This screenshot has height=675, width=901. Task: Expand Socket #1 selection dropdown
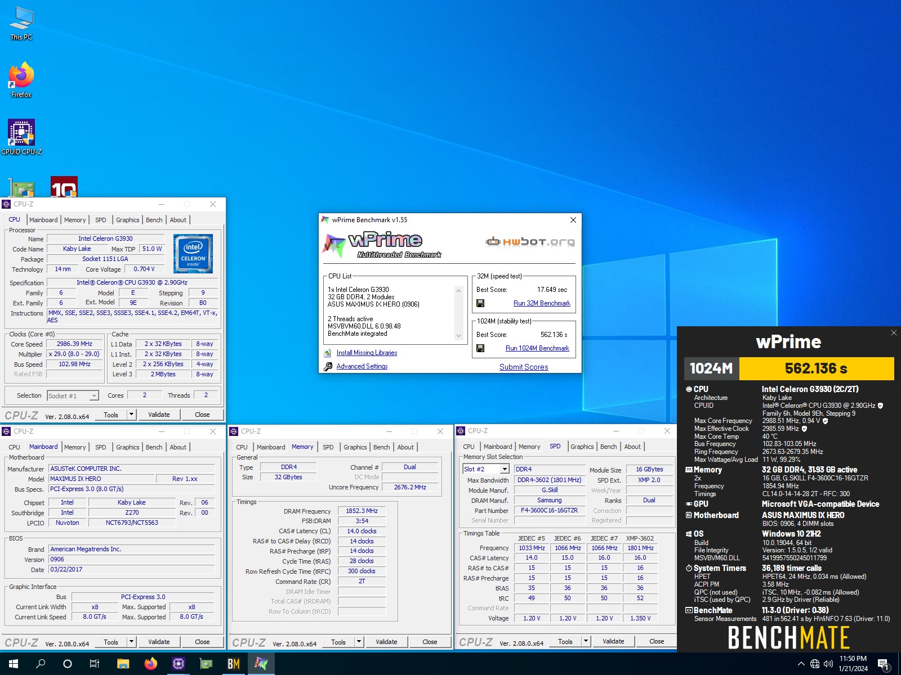94,396
